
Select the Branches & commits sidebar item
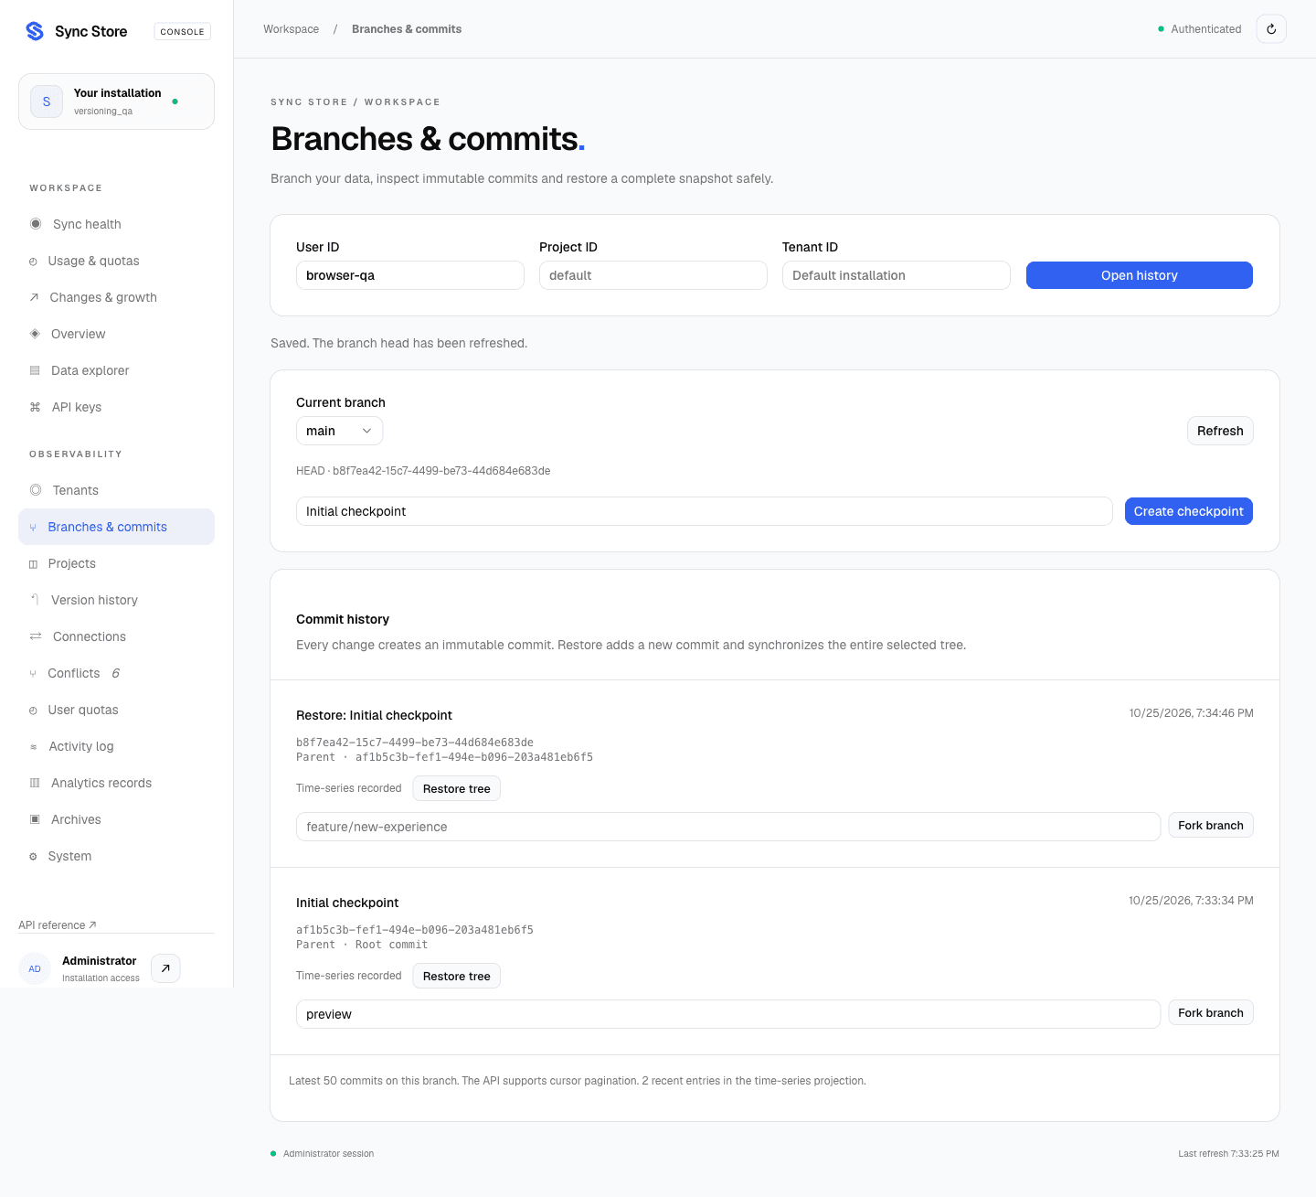pyautogui.click(x=117, y=527)
